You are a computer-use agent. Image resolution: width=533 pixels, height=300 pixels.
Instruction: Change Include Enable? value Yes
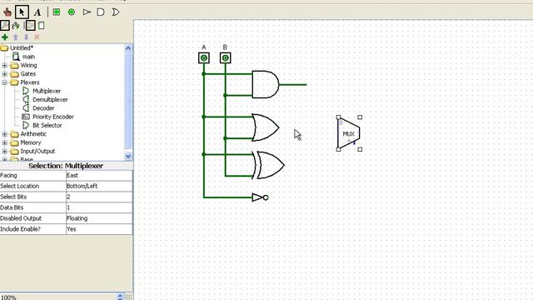[x=99, y=229]
